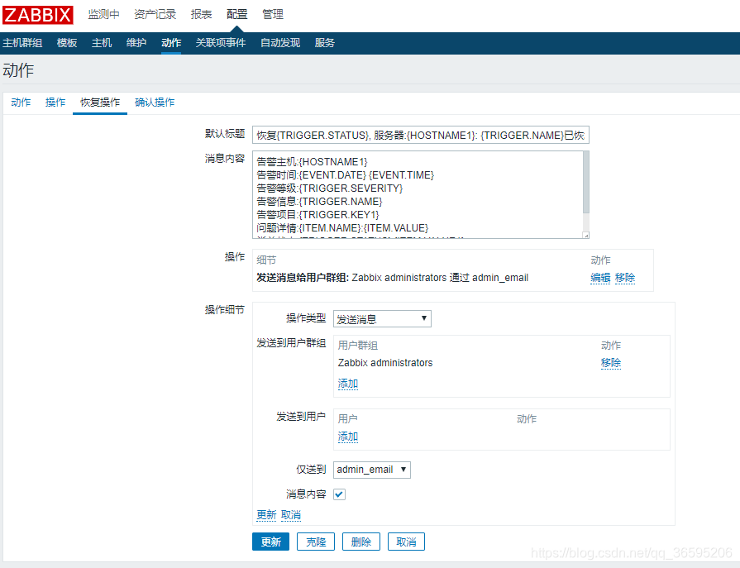
Task: Switch to the 动作 form tab
Action: pyautogui.click(x=21, y=103)
